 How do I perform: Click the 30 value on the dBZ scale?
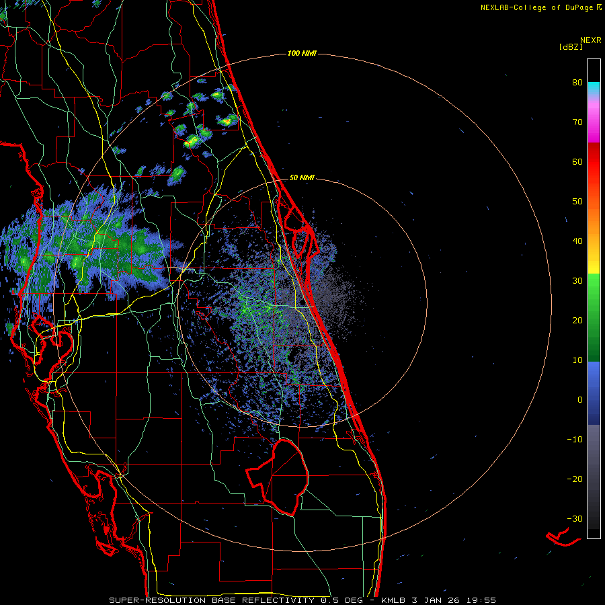(577, 281)
